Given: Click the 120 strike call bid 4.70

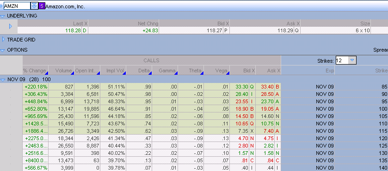Looking at the screenshot, I should click(243, 138).
